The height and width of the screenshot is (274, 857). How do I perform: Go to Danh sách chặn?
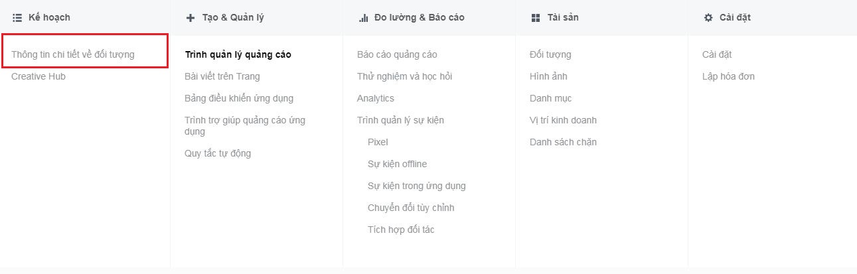563,142
